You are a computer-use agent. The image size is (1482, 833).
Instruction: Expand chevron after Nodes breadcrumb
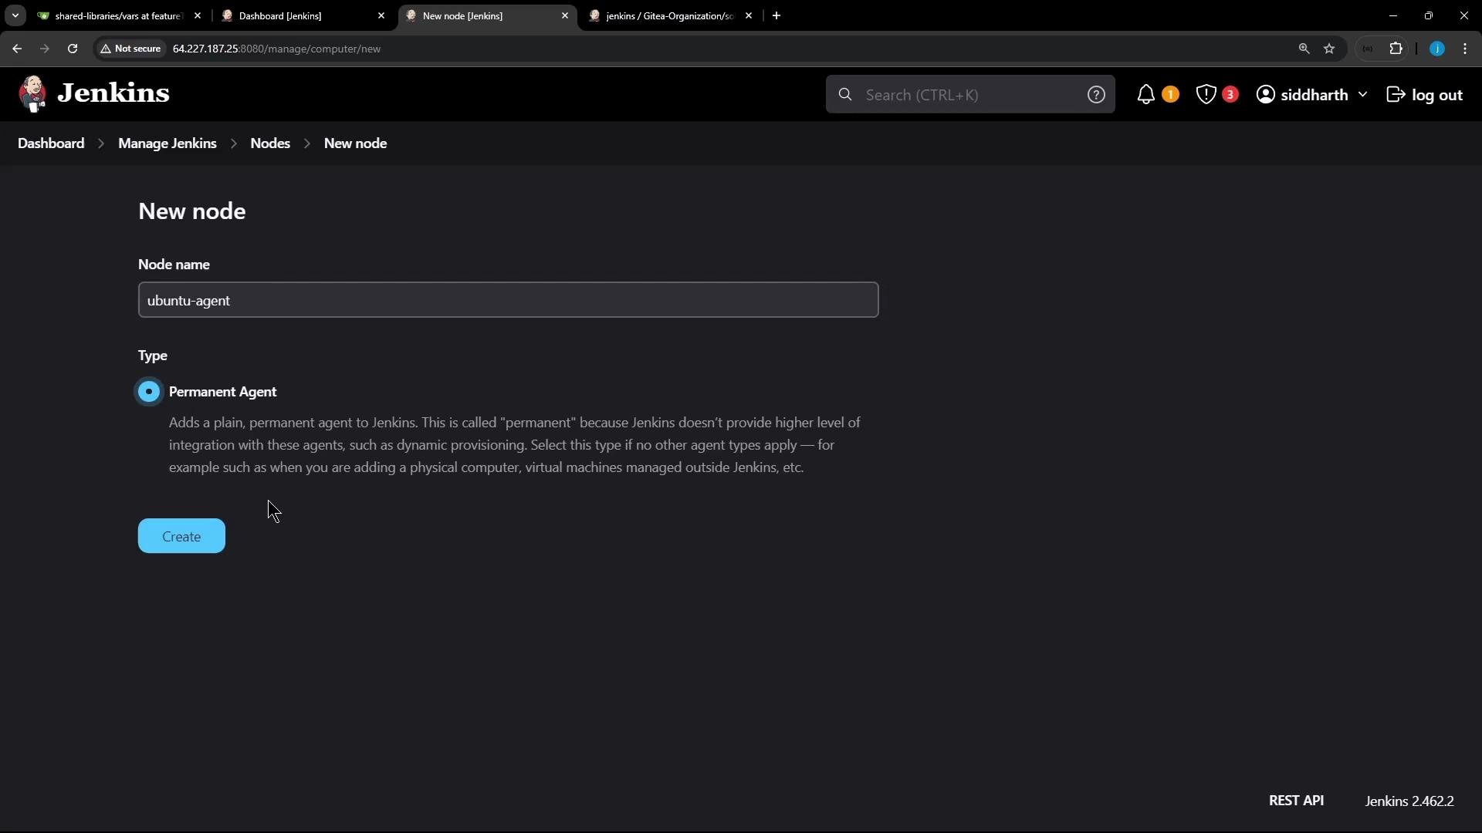click(x=307, y=143)
